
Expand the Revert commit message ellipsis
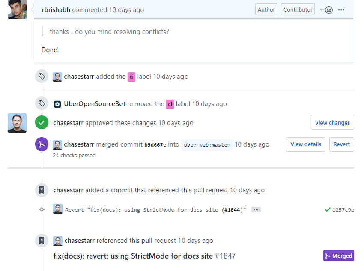coord(256,209)
